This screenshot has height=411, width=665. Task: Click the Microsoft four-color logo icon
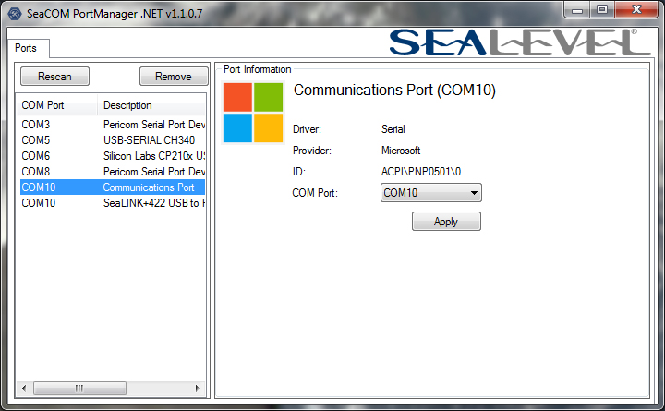[252, 112]
